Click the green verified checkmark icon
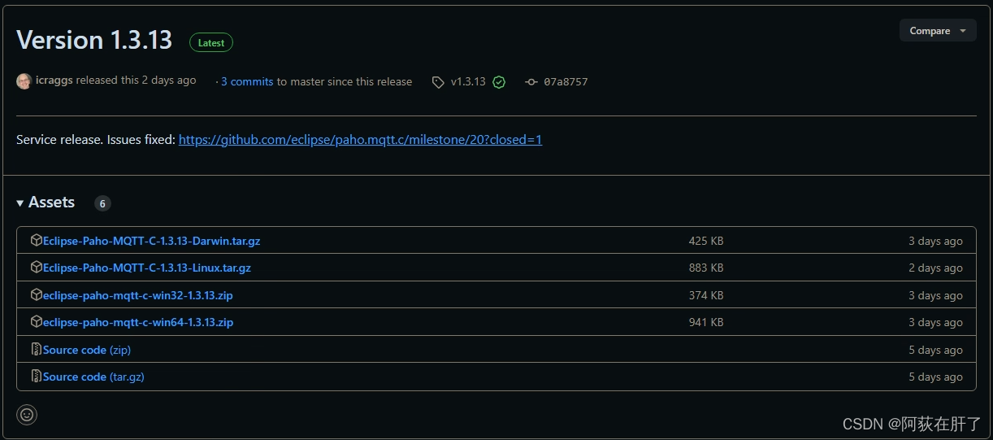993x440 pixels. click(499, 82)
